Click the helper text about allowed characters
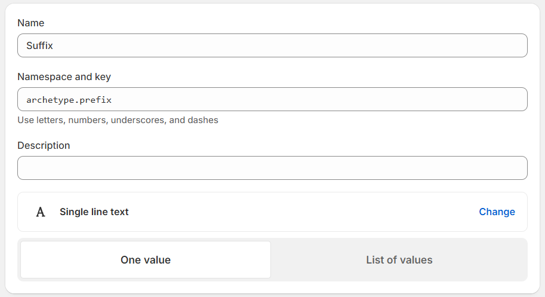 [118, 120]
